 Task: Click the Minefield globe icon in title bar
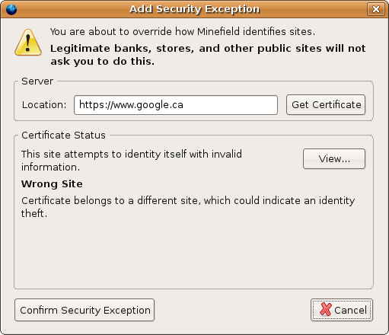click(x=11, y=10)
